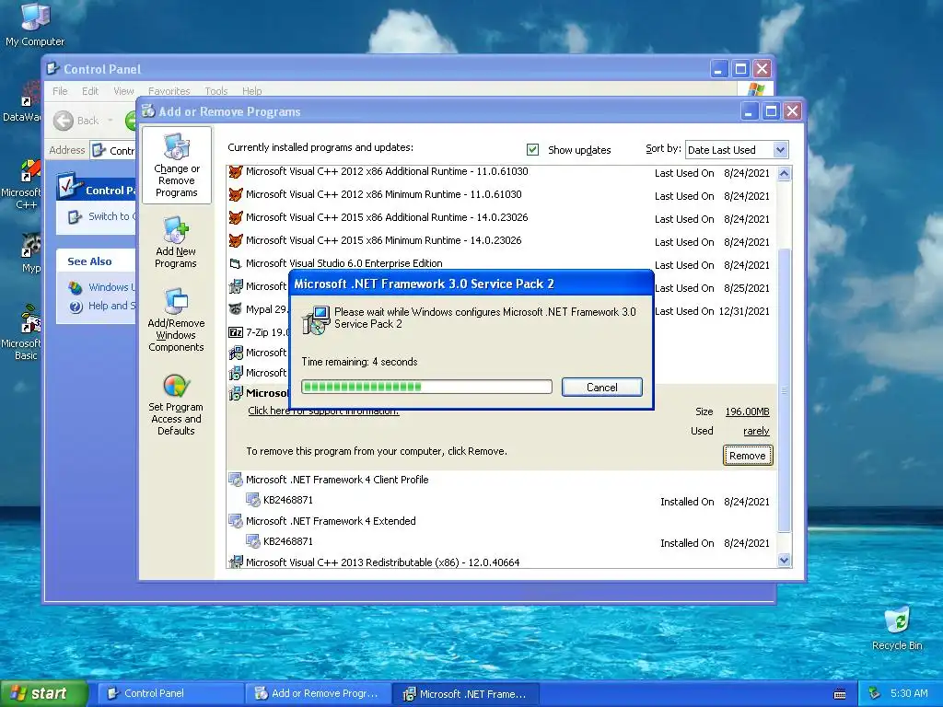Click Back button in Control Panel window
The width and height of the screenshot is (943, 707).
pos(76,121)
